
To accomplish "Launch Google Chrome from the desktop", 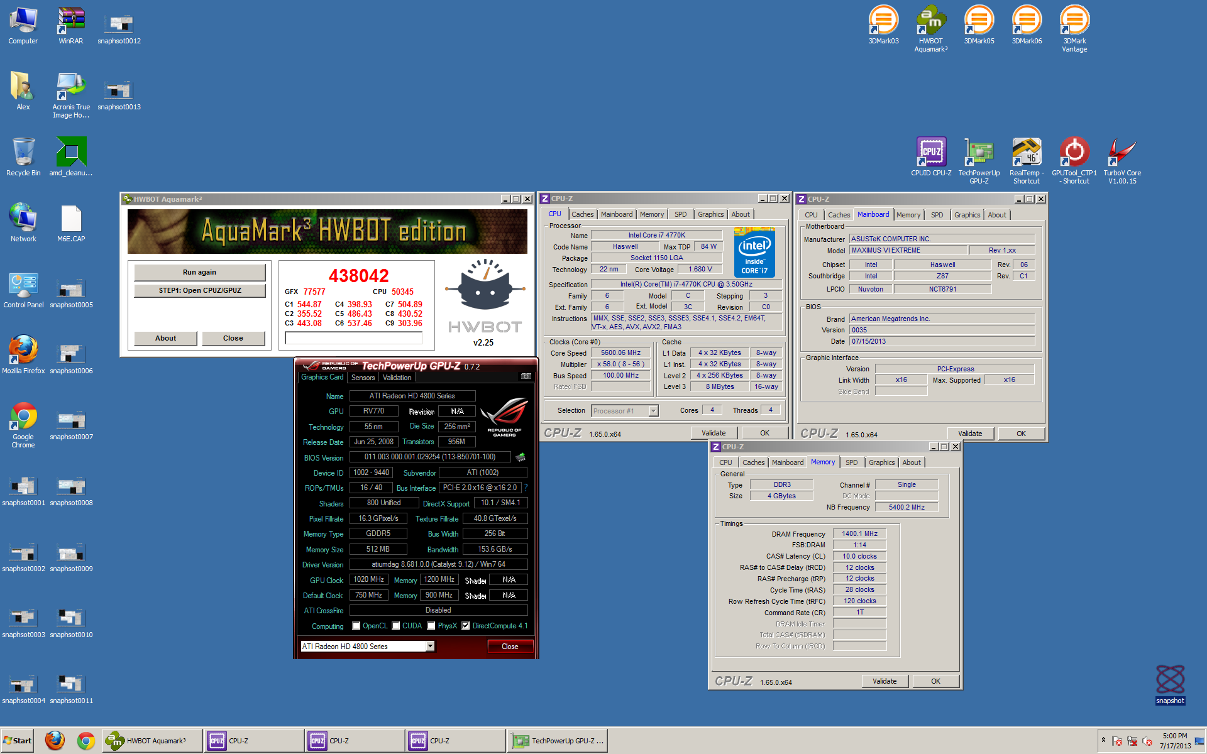I will point(23,424).
